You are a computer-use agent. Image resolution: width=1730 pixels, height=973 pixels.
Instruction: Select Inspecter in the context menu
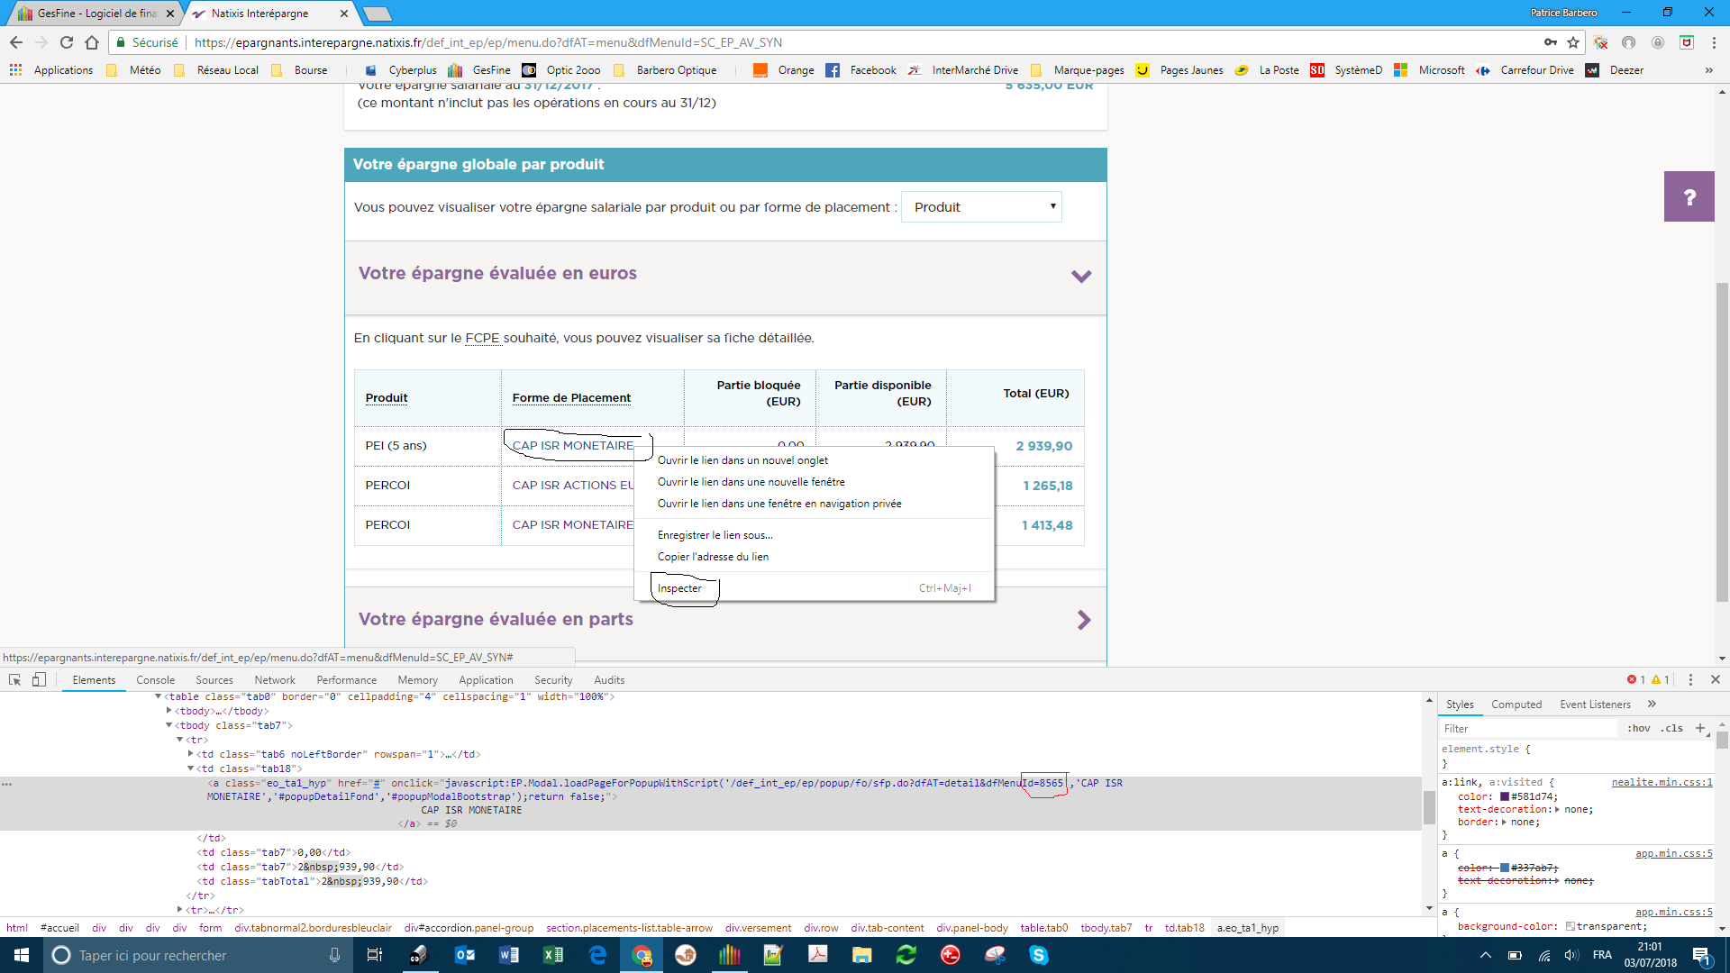tap(679, 588)
